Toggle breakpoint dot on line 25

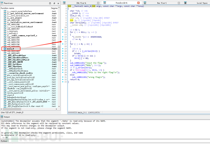coord(63,62)
